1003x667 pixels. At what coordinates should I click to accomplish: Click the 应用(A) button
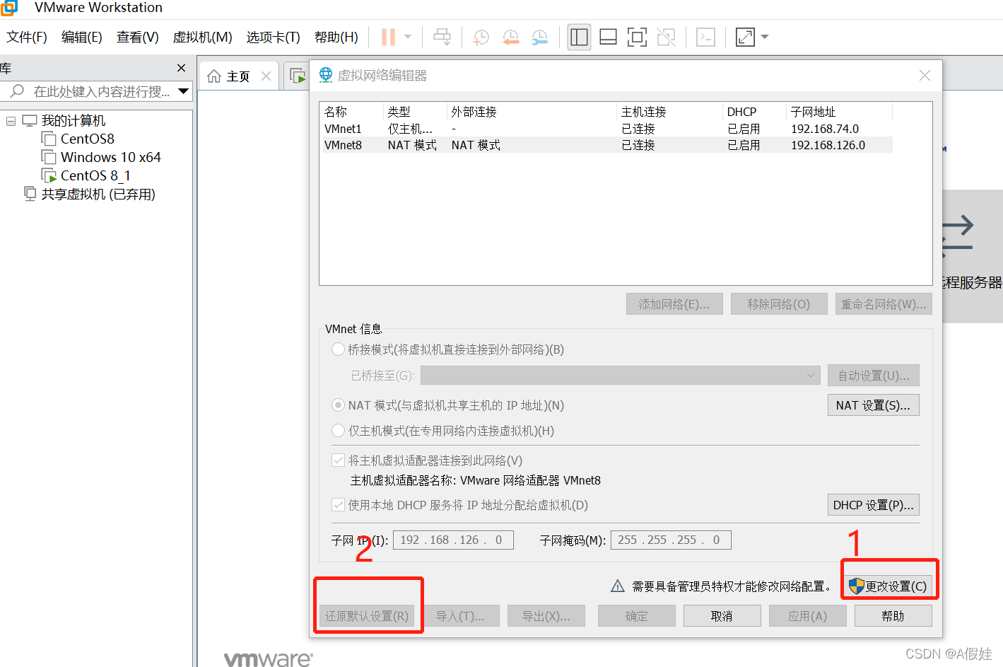[x=808, y=616]
